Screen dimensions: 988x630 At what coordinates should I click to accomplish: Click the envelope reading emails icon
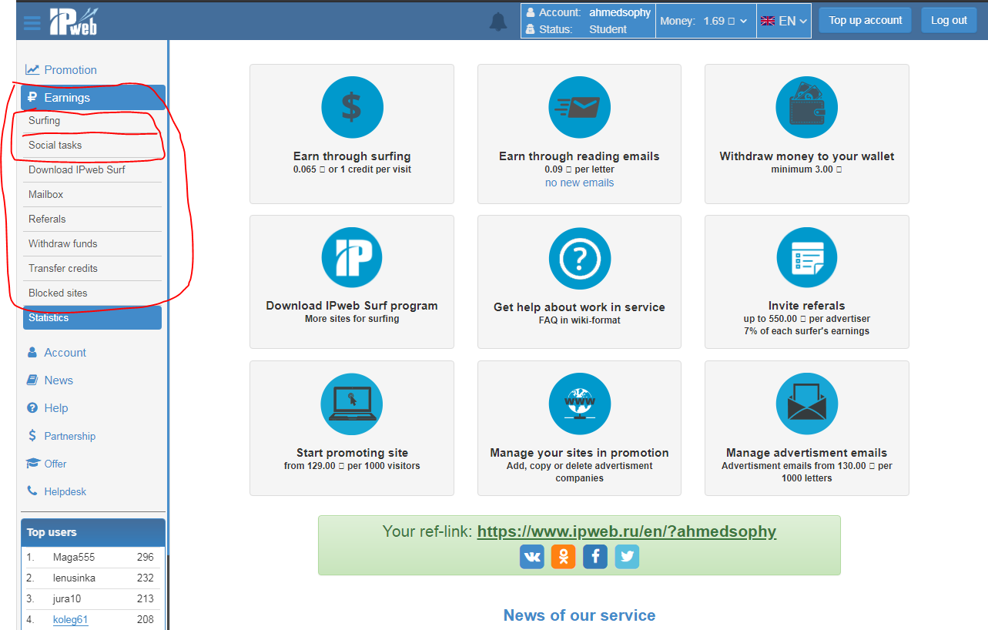(x=579, y=107)
